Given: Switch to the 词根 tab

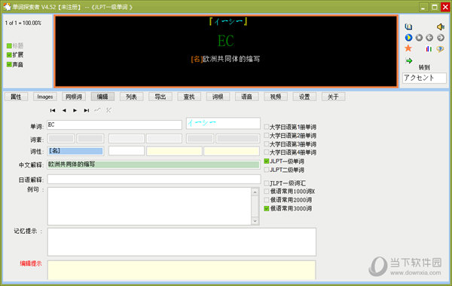Looking at the screenshot, I should click(218, 97).
